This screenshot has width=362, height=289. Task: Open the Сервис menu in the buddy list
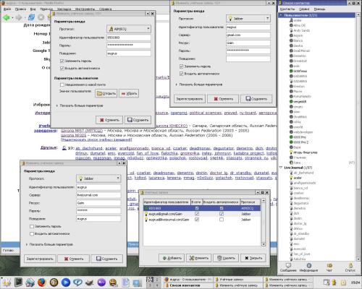[x=304, y=9]
